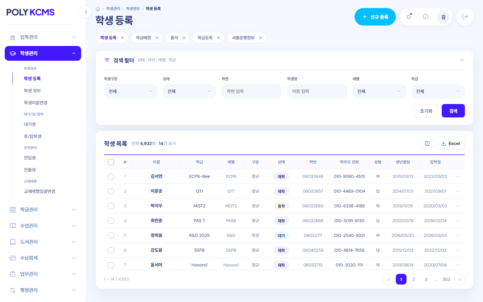
Task: Switch to the 셔틀운행정보 tab
Action: pyautogui.click(x=243, y=38)
